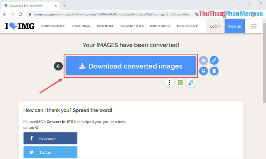The image size is (266, 159).
Task: Click the green compress image icon
Action: pos(180,83)
